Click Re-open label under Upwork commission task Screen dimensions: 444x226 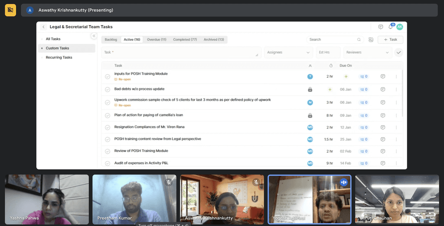(x=123, y=106)
